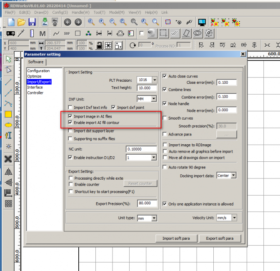Expand the DXF Unit dropdown
This screenshot has height=271, width=280.
pyautogui.click(x=153, y=99)
